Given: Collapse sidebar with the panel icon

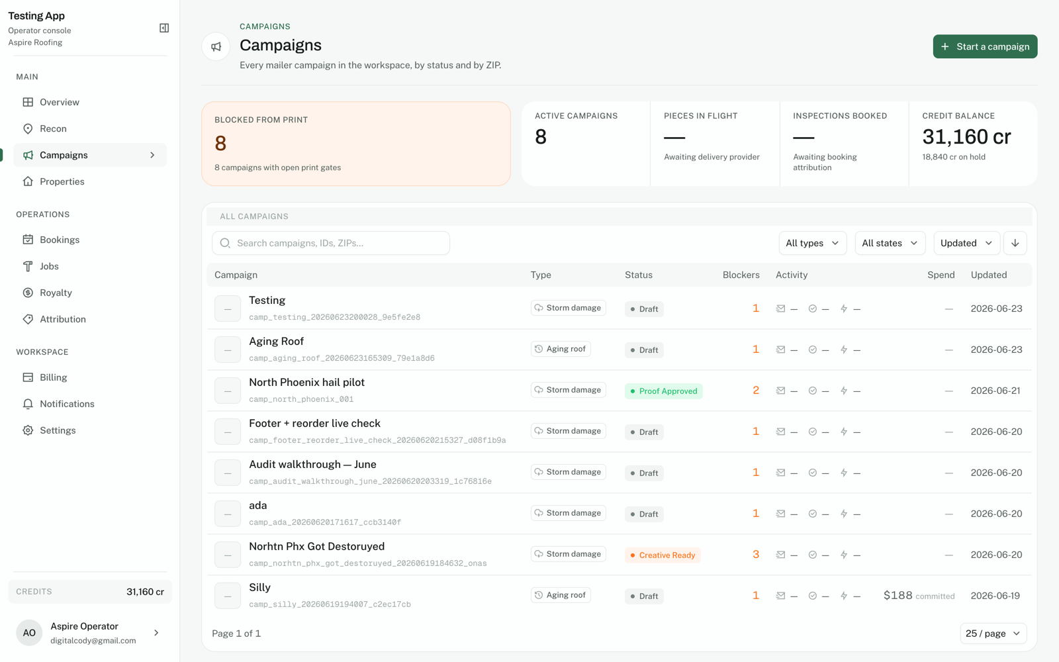Looking at the screenshot, I should [x=164, y=28].
